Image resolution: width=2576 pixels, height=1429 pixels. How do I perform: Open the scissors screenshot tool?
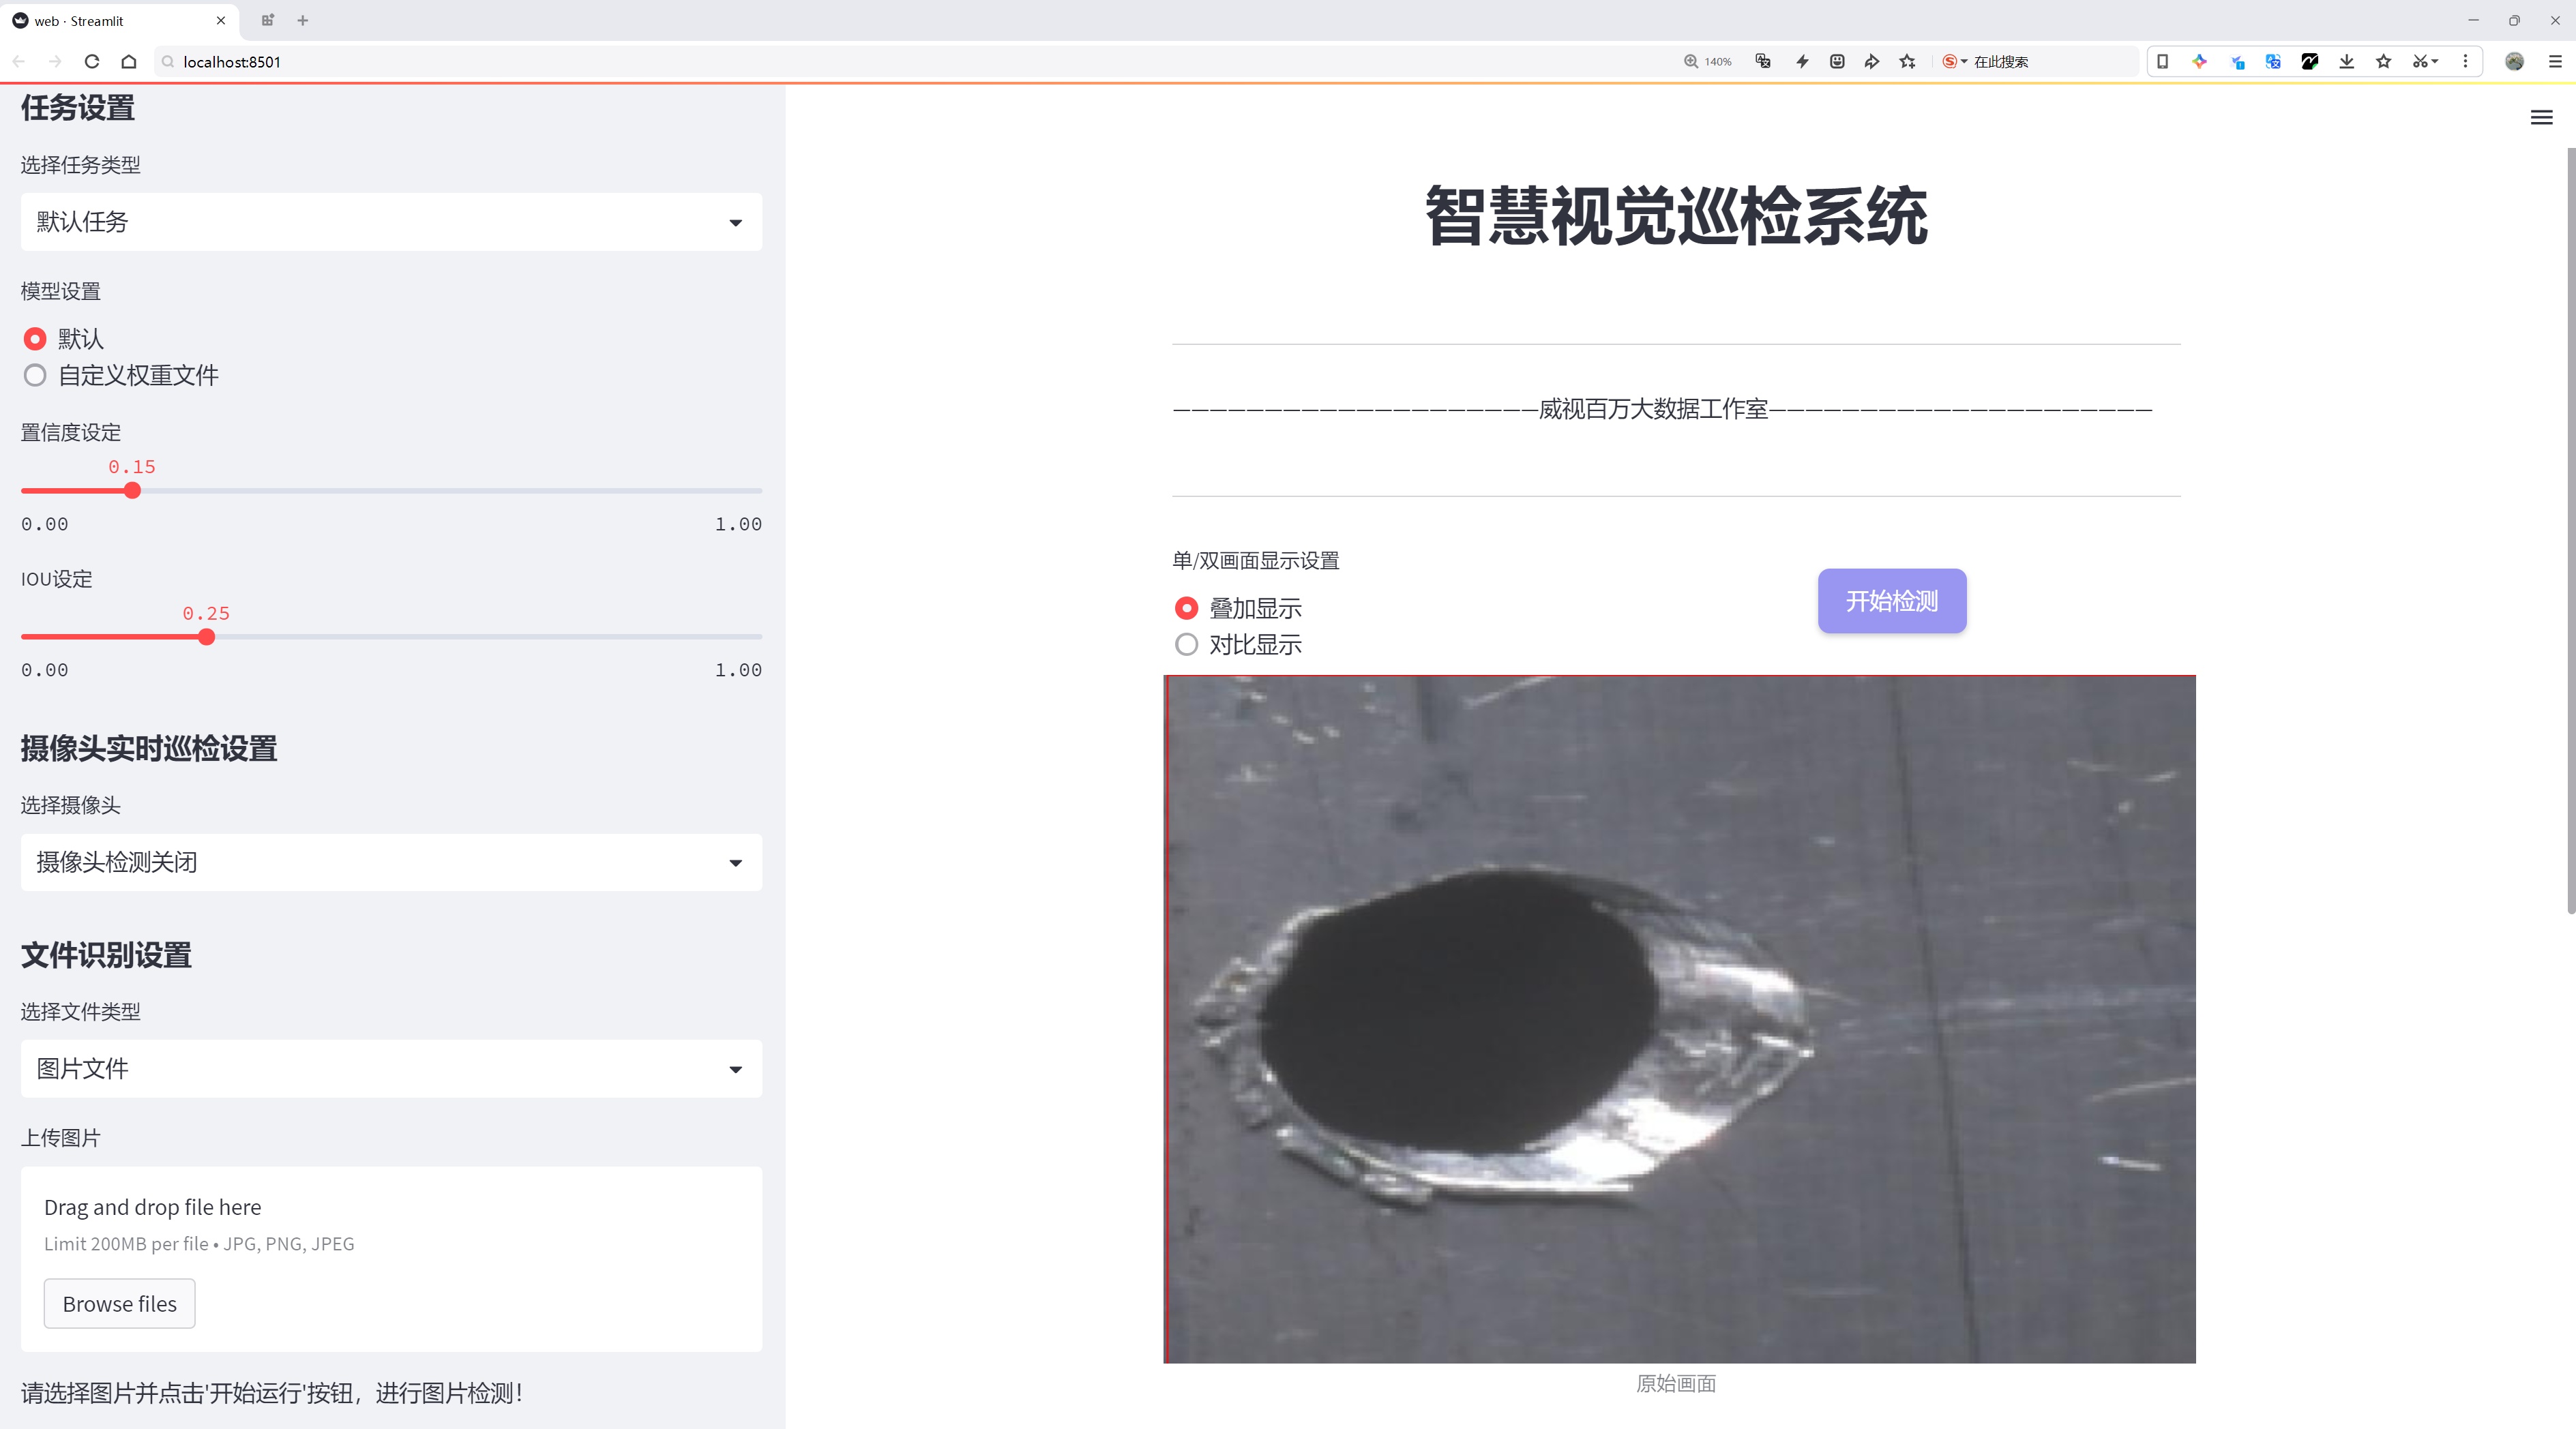point(2424,61)
